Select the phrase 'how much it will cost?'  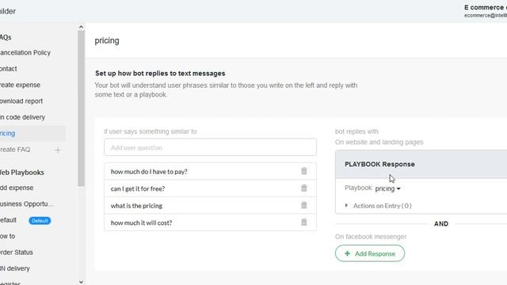(141, 223)
